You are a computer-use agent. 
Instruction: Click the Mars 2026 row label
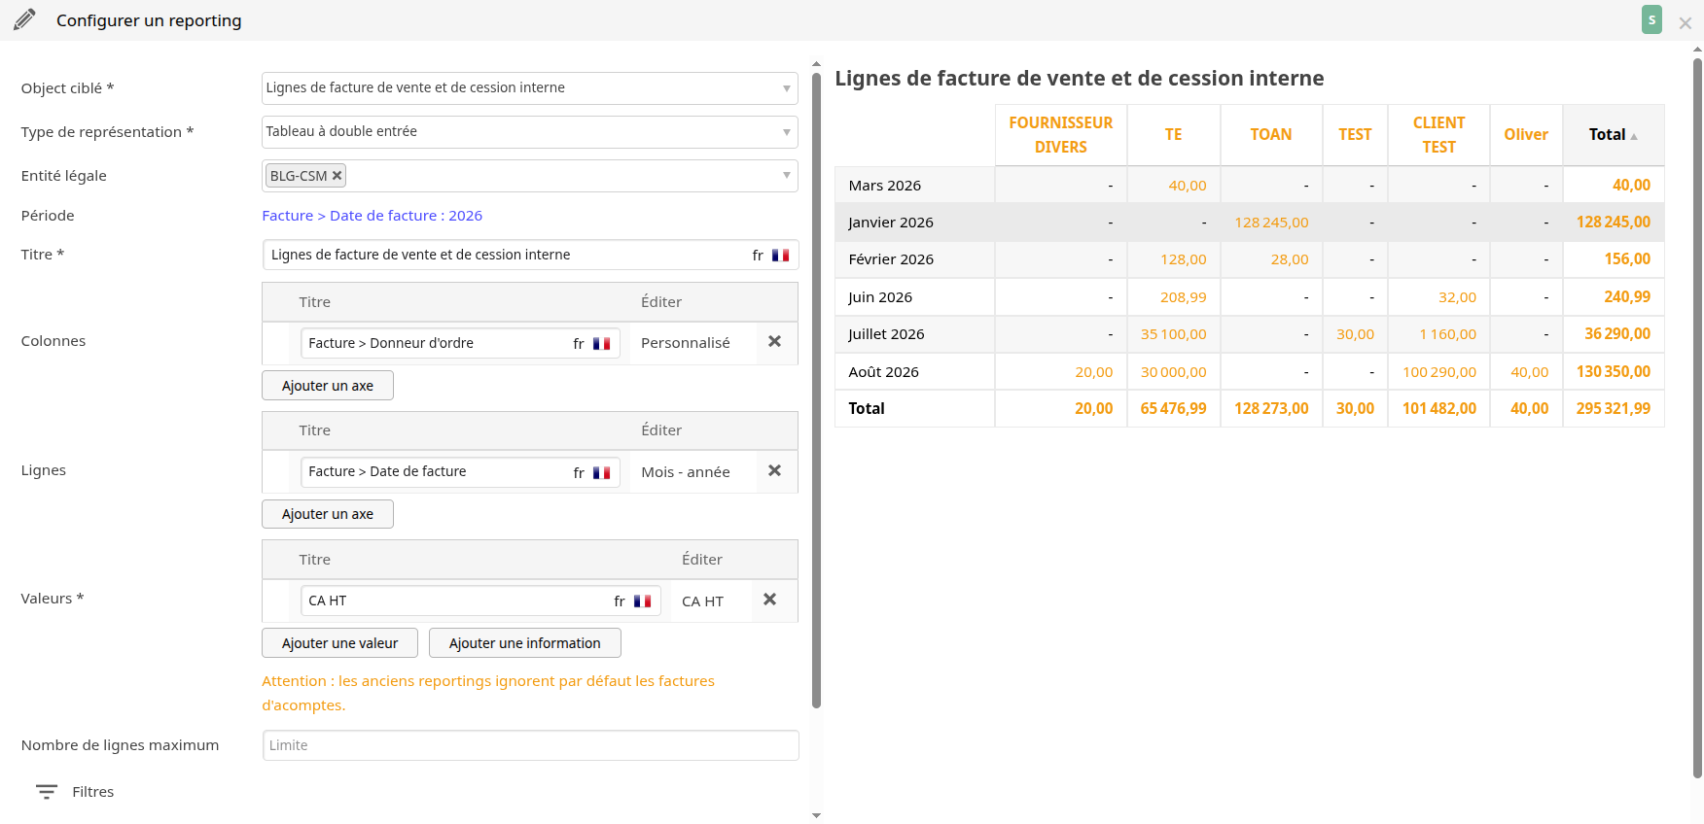[x=885, y=186]
